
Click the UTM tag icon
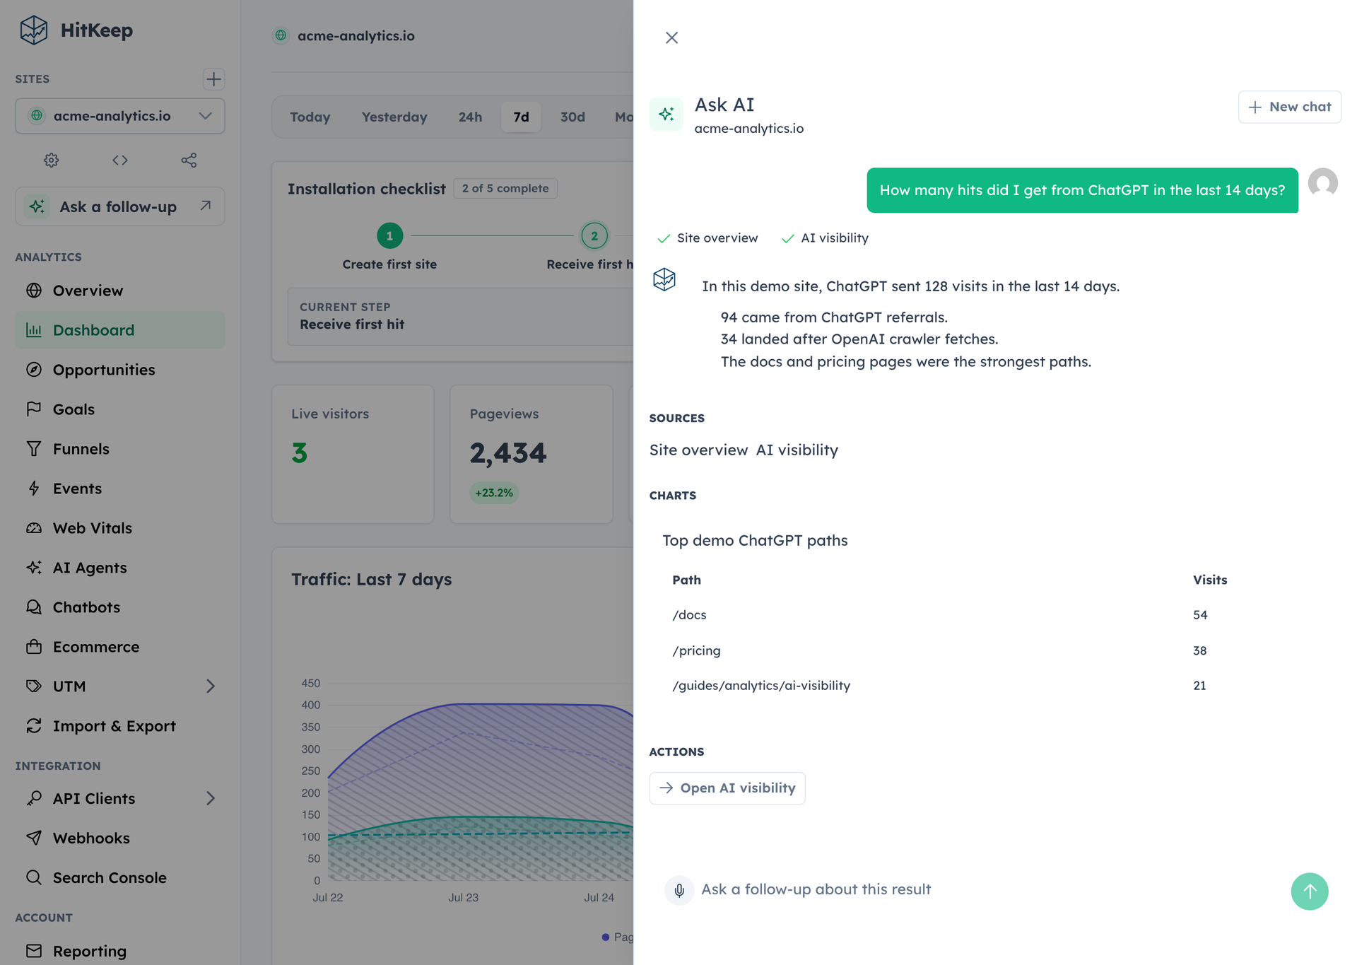34,686
